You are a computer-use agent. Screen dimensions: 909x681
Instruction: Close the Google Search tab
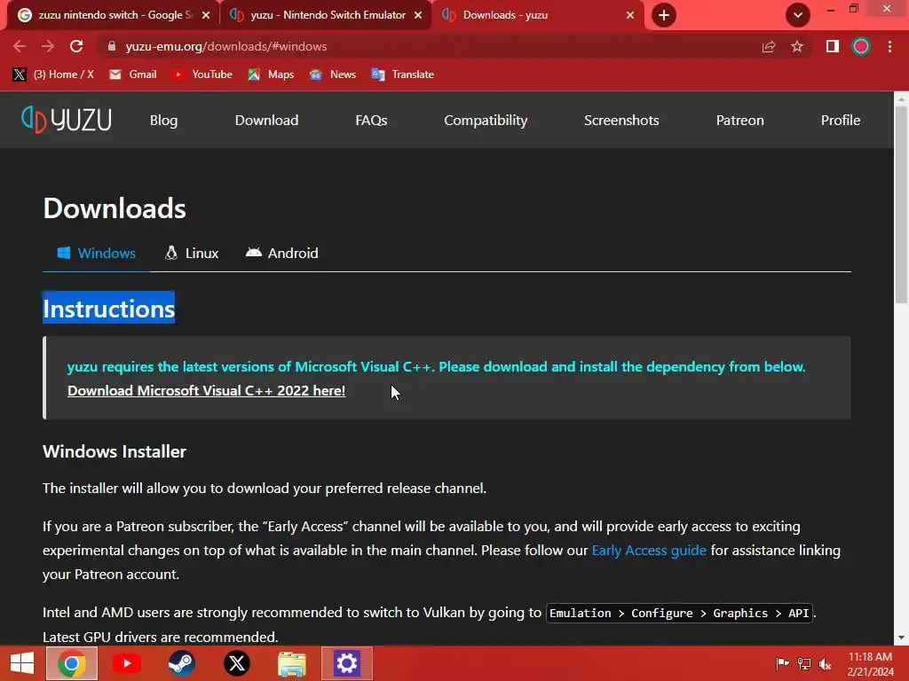(x=206, y=15)
